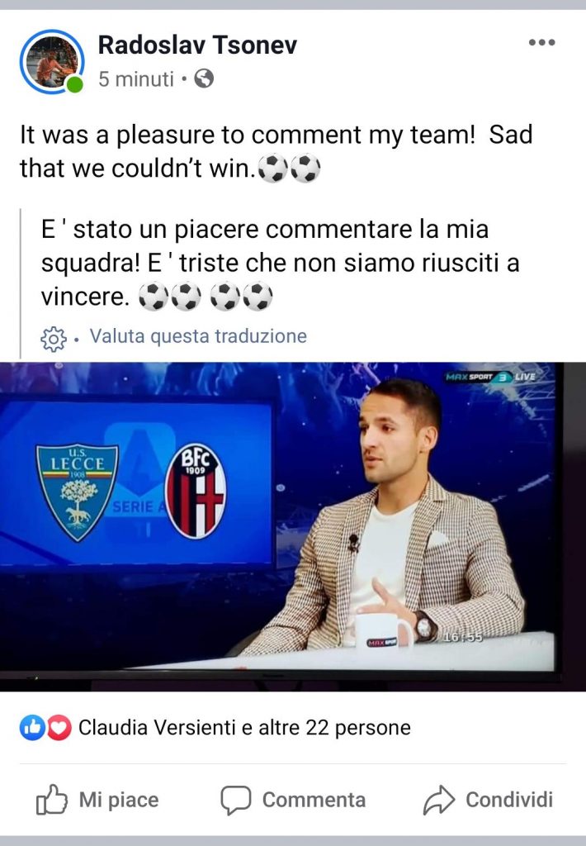
Task: Click the '5 minuti' post timestamp
Action: (136, 79)
